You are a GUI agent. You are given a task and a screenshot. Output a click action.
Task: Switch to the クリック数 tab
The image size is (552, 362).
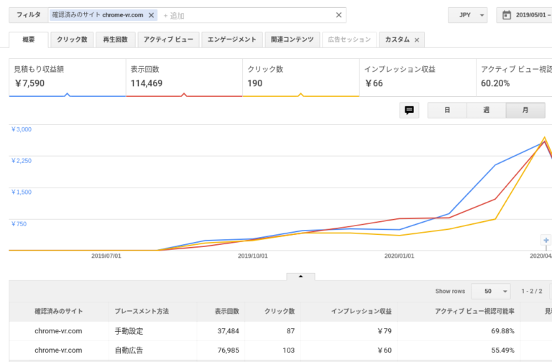[x=72, y=40]
